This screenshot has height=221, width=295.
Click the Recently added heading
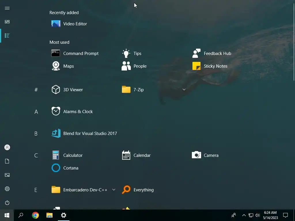click(x=64, y=13)
